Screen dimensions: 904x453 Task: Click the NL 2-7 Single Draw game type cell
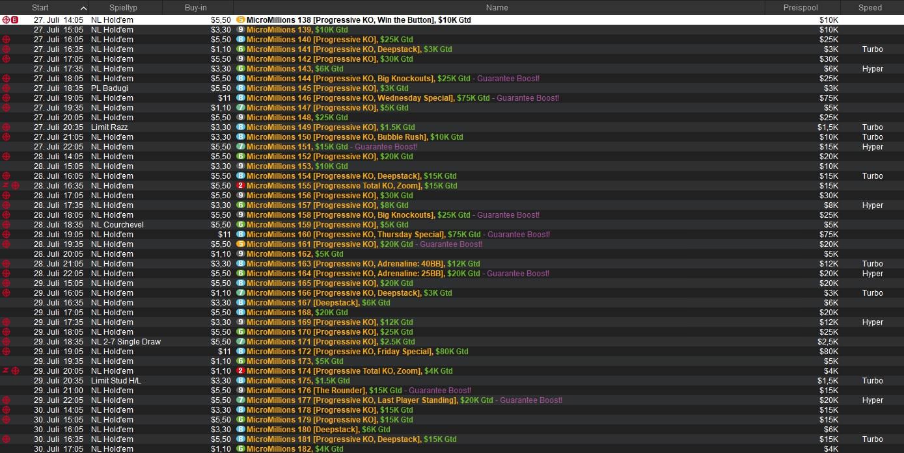[x=126, y=342]
